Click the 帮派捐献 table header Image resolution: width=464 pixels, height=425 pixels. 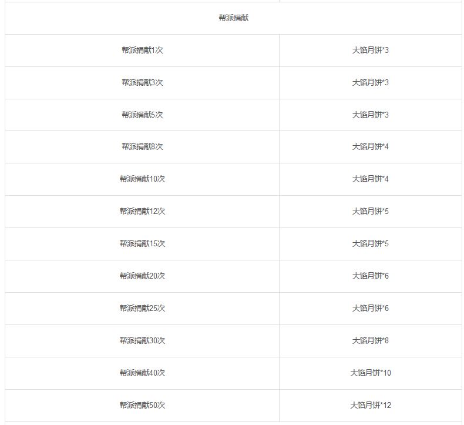click(234, 18)
